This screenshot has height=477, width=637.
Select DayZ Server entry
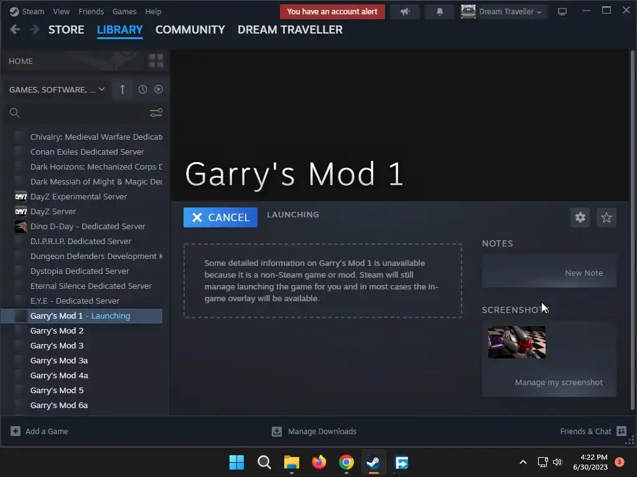(53, 211)
